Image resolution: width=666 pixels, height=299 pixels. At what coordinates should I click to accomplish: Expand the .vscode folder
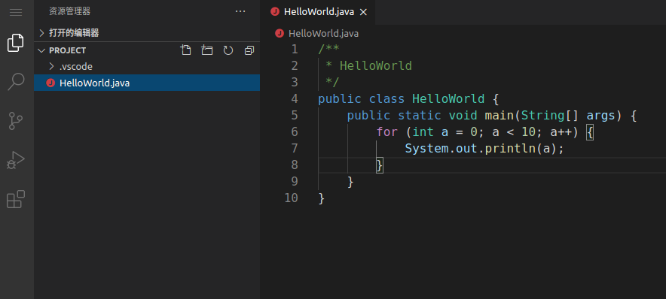click(x=147, y=67)
